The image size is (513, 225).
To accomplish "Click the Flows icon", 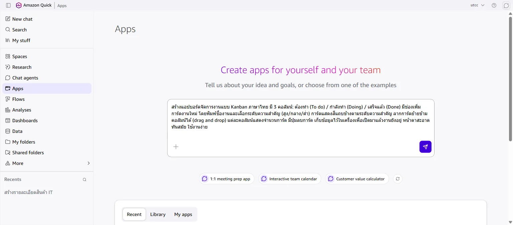I will (8, 99).
